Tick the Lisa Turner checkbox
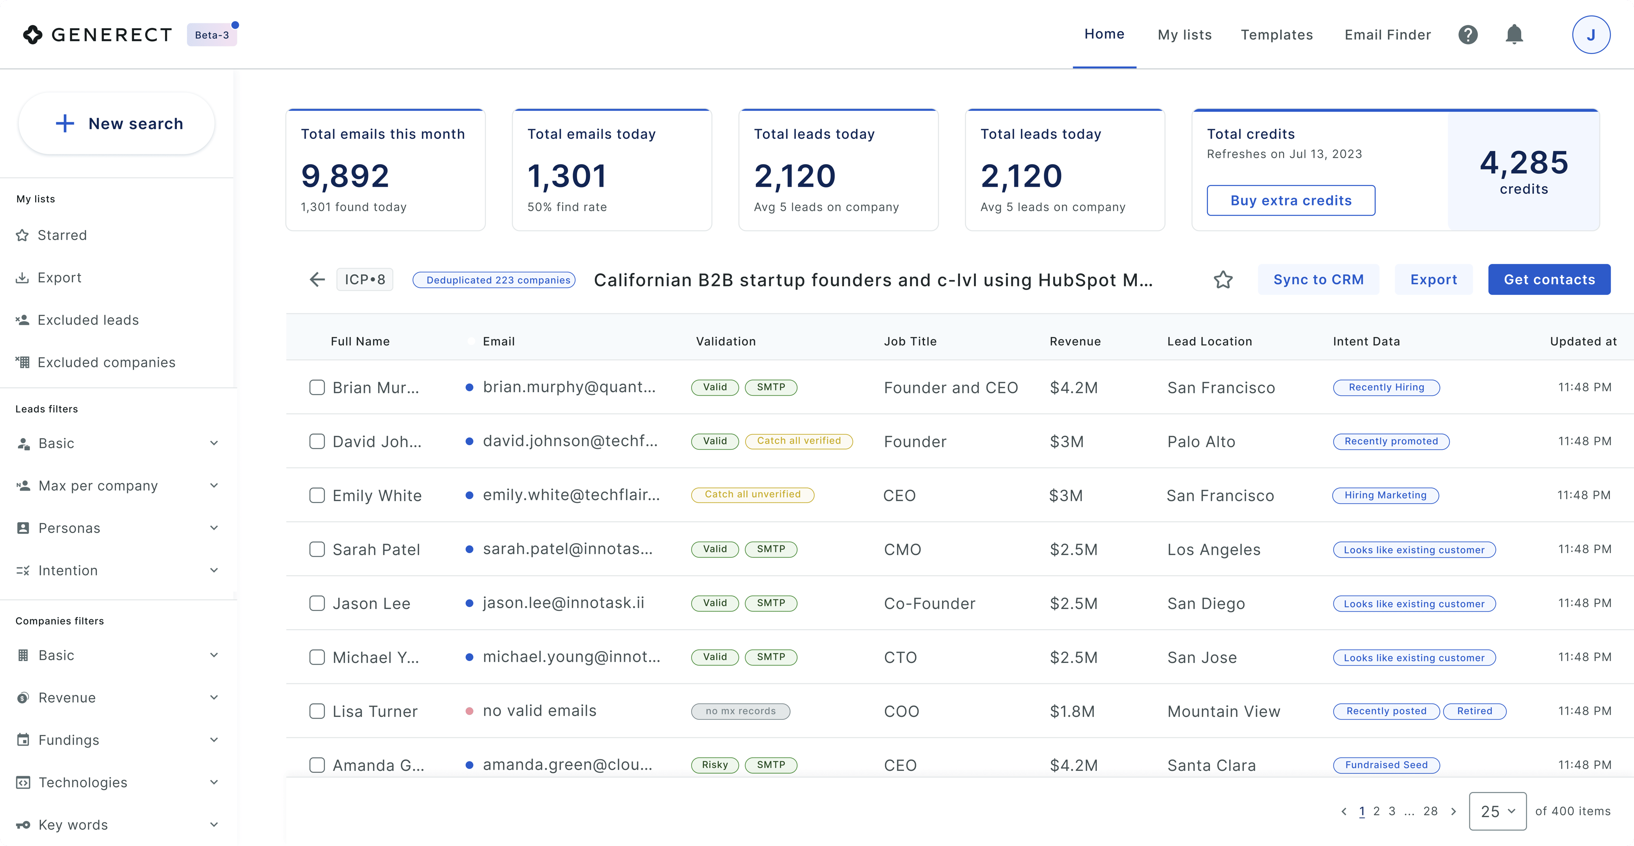The image size is (1634, 846). coord(317,711)
